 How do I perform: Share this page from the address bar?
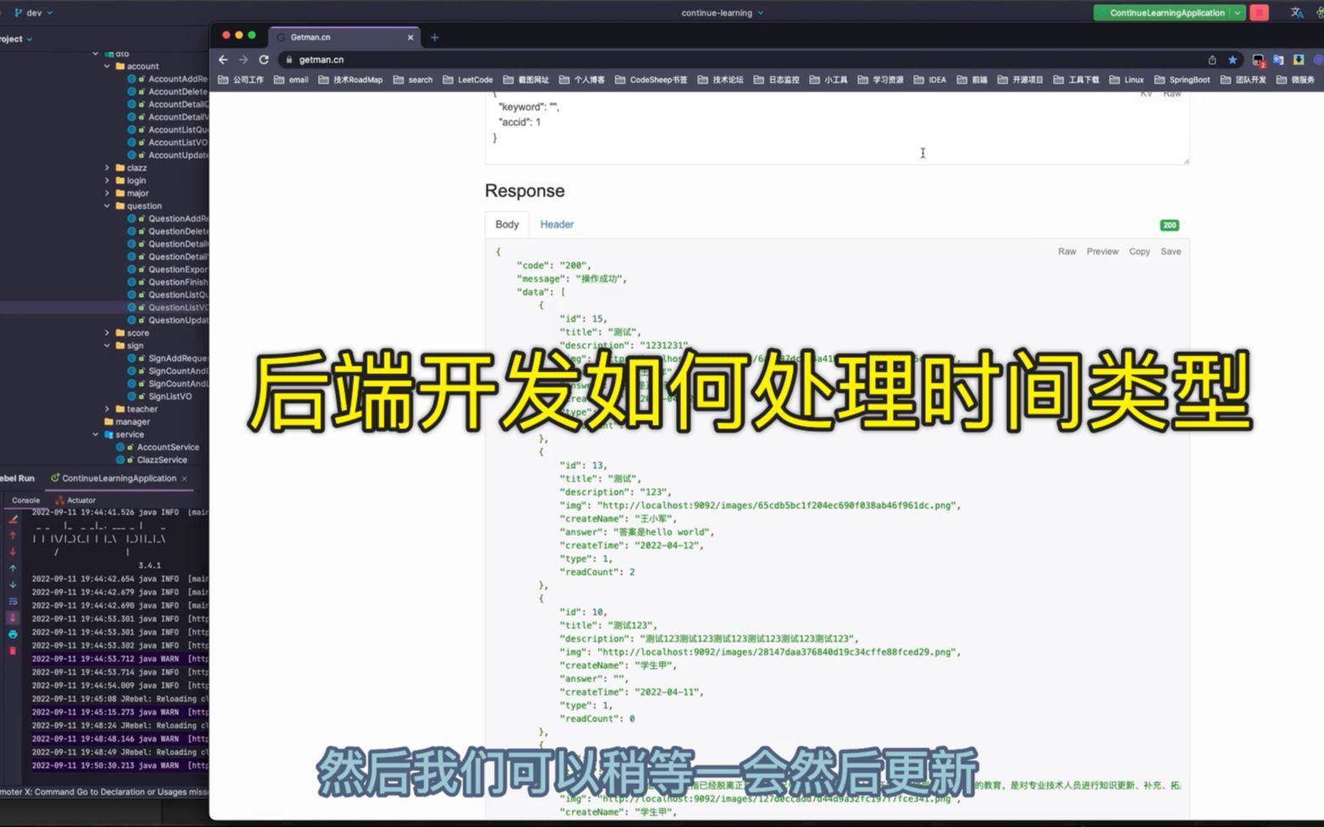[x=1212, y=59]
